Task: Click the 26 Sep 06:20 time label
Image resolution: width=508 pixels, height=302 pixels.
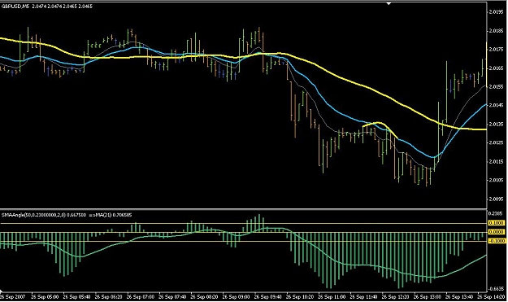Action: pyautogui.click(x=109, y=297)
